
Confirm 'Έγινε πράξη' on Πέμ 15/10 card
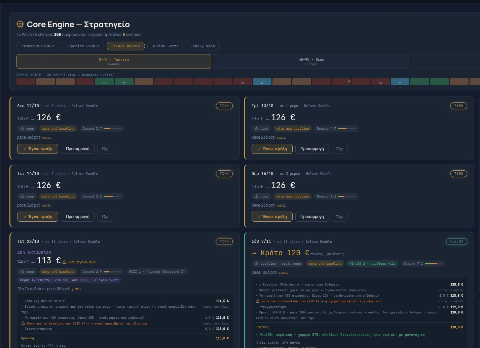[x=272, y=217]
